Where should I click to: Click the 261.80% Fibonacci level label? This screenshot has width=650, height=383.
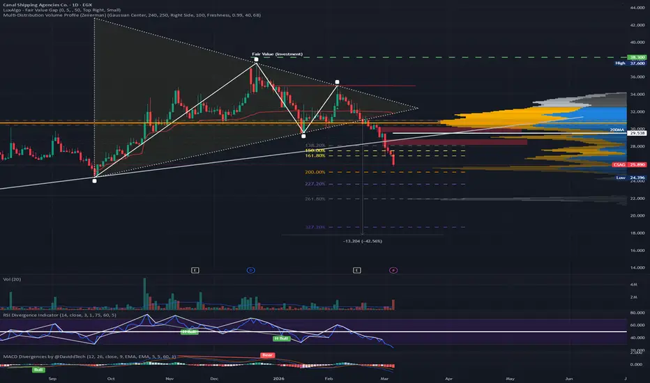click(315, 198)
